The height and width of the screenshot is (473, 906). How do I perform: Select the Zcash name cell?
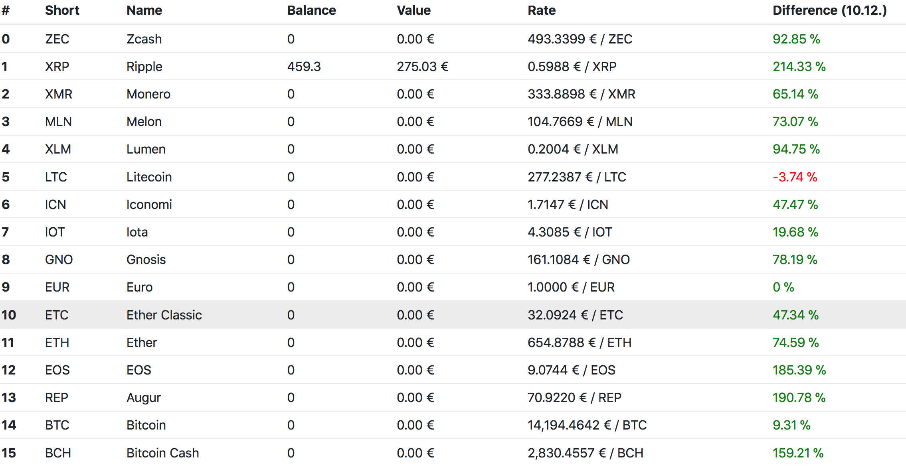click(x=144, y=39)
